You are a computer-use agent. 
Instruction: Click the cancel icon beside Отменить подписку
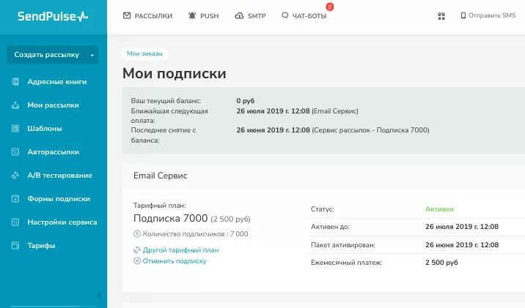(x=137, y=261)
